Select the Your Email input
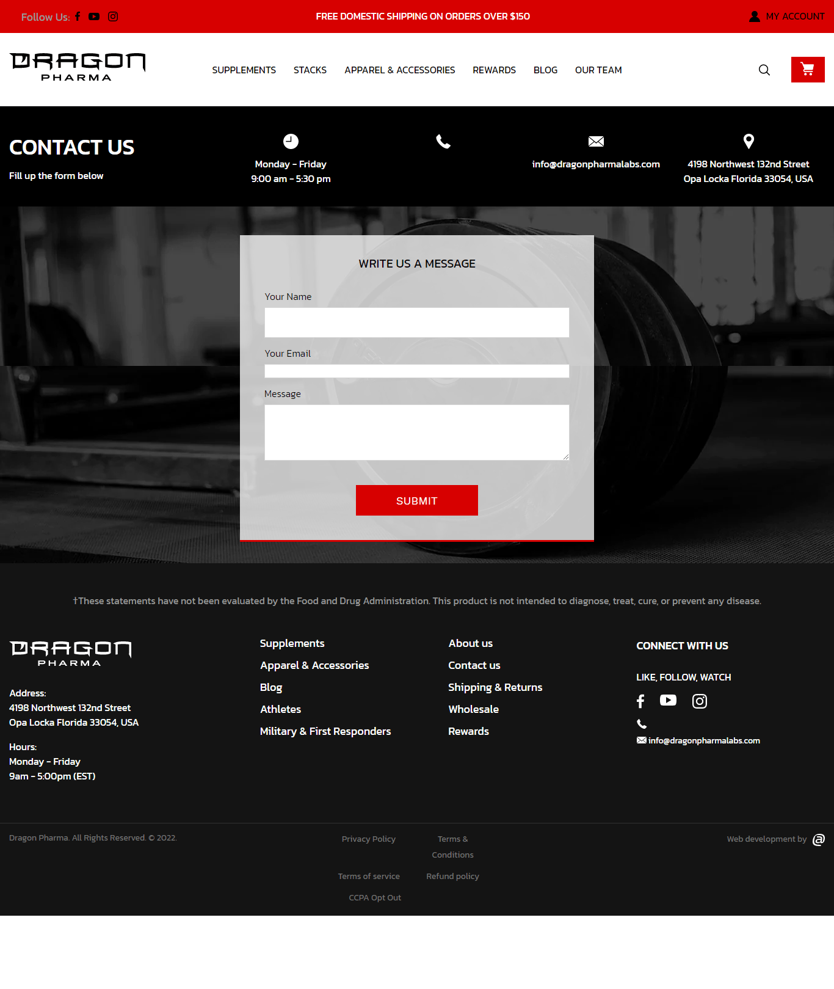834x989 pixels. pyautogui.click(x=416, y=371)
